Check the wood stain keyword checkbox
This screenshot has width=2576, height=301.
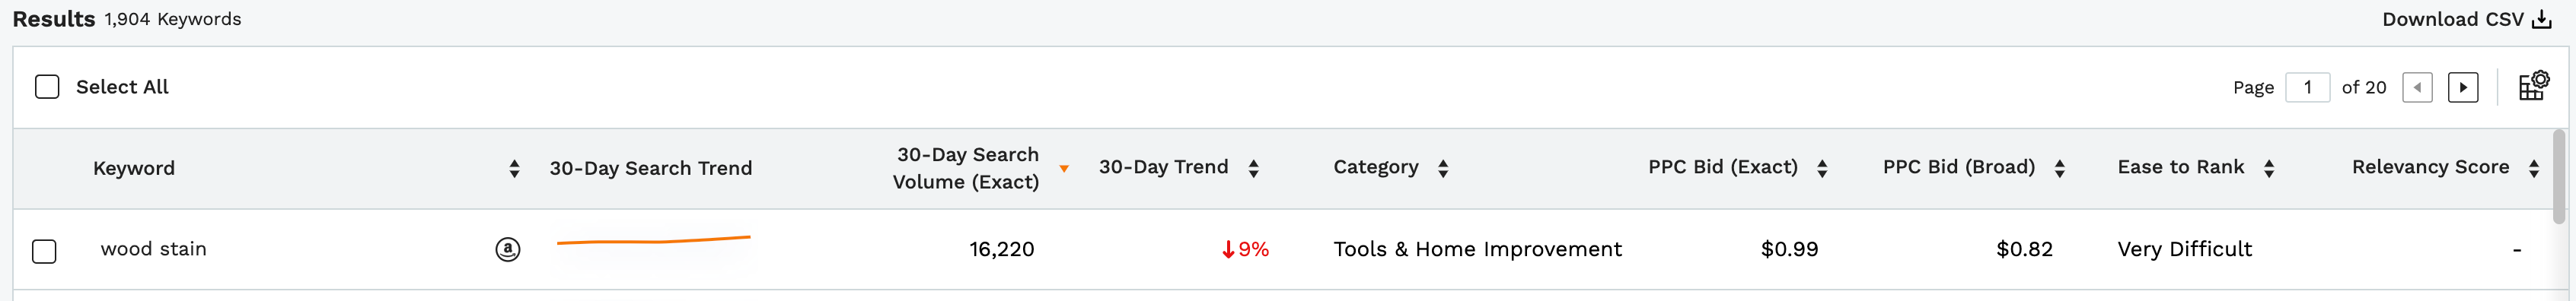point(44,251)
